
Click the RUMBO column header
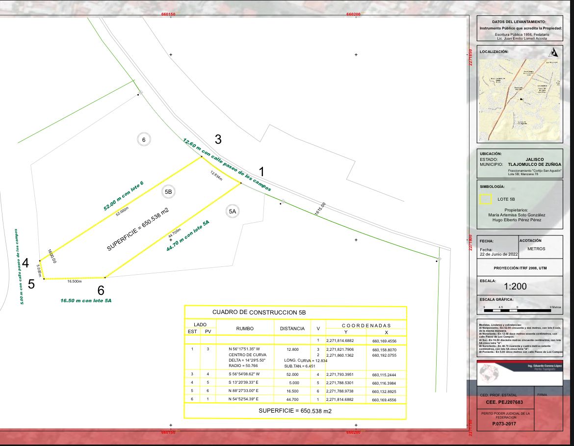(245, 328)
